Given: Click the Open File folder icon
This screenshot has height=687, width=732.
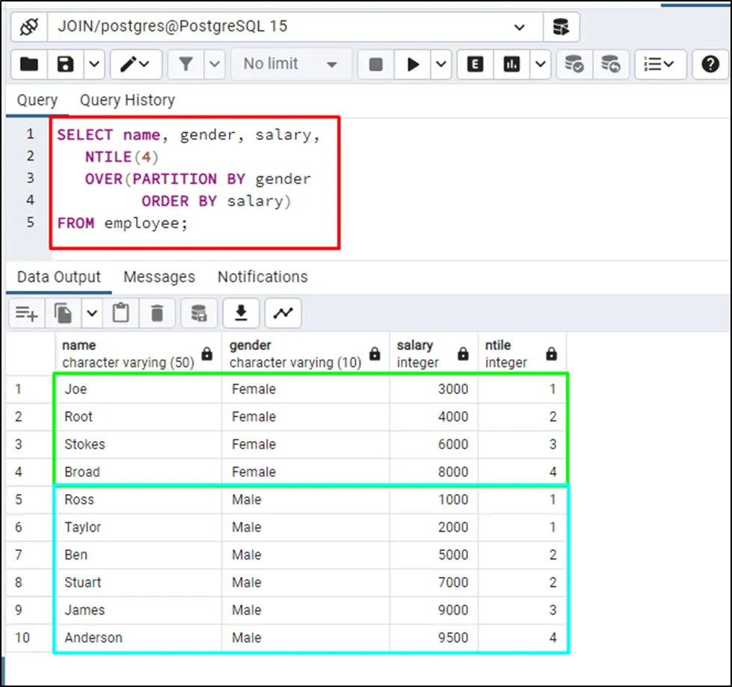Looking at the screenshot, I should click(29, 65).
